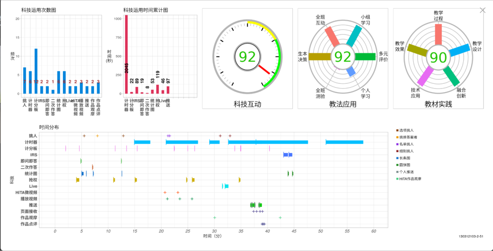The image size is (493, 251).
Task: Click the 科技运用次数图 chart title
Action: 38,10
